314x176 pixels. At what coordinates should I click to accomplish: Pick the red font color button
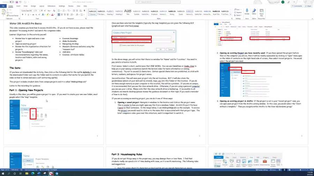[52, 15]
